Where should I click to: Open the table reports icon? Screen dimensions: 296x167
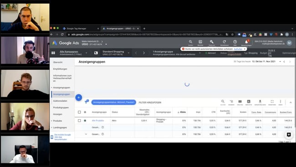click(249, 102)
